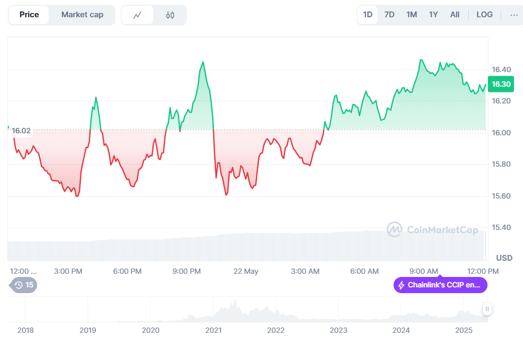This screenshot has height=348, width=523.
Task: Grab the range slider handle at right
Action: (487, 309)
